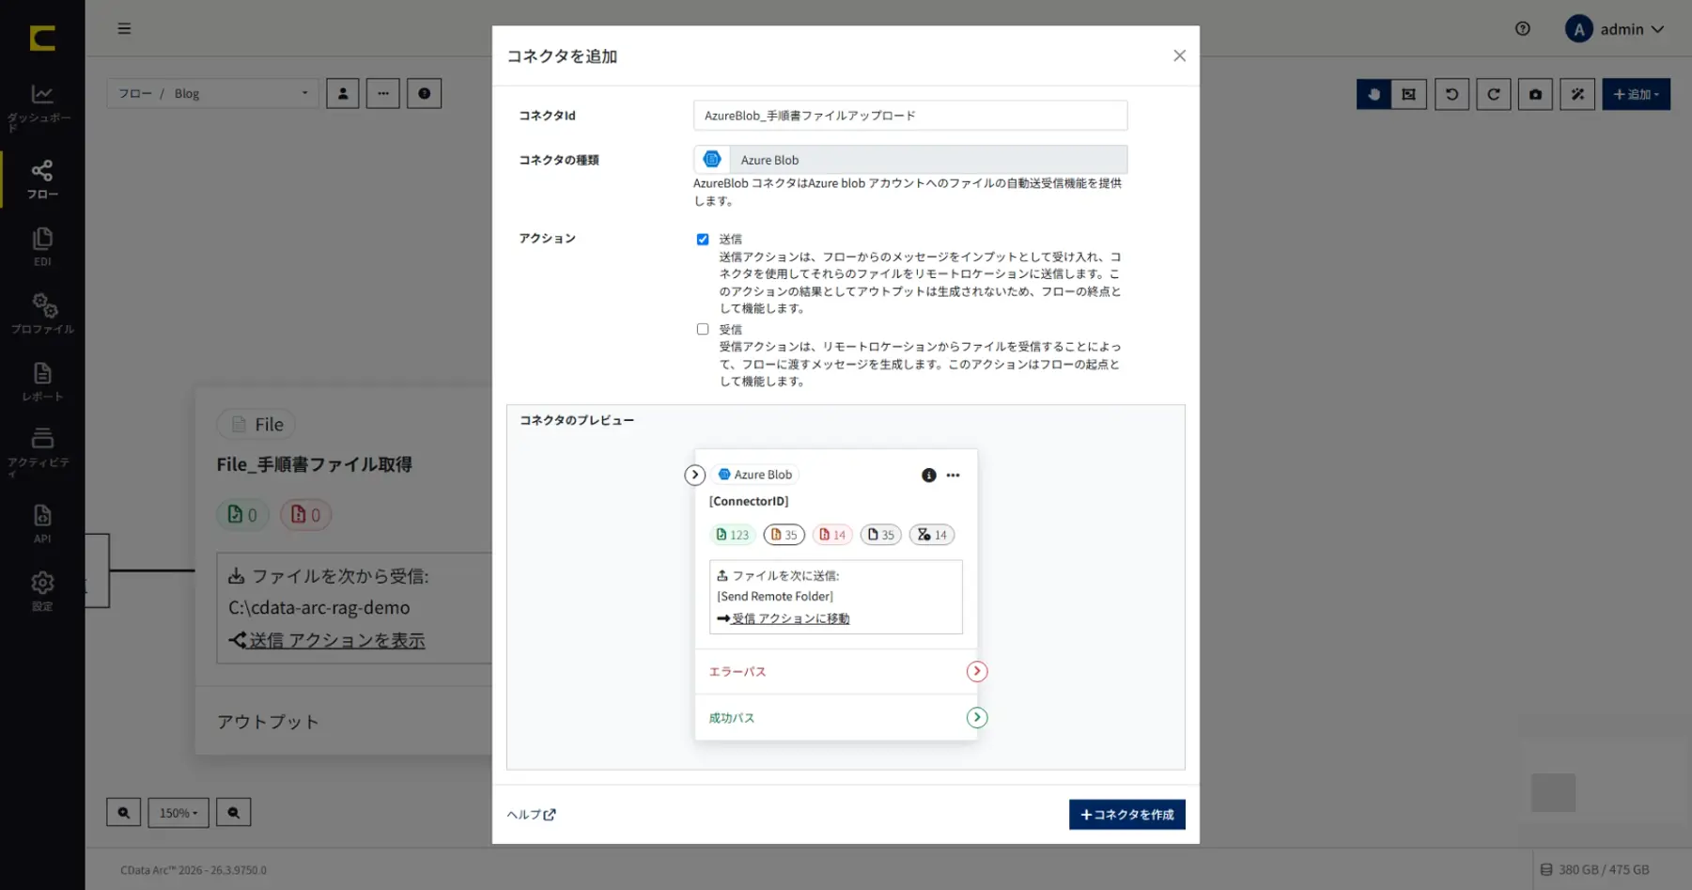Click the undo button
The image size is (1692, 890).
pyautogui.click(x=1451, y=94)
